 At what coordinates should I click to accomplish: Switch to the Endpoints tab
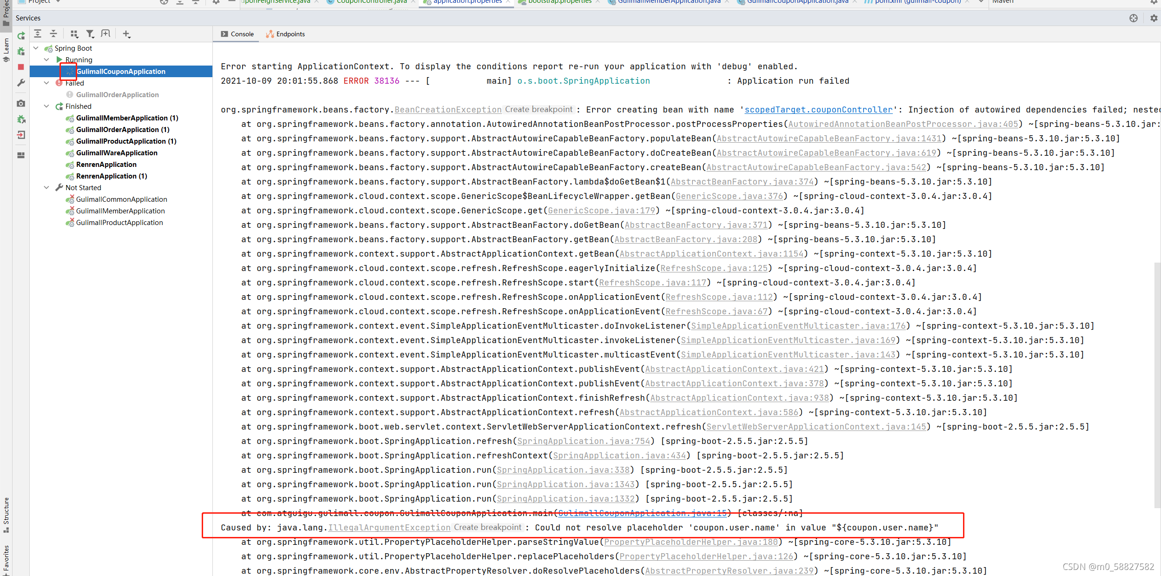pos(285,34)
